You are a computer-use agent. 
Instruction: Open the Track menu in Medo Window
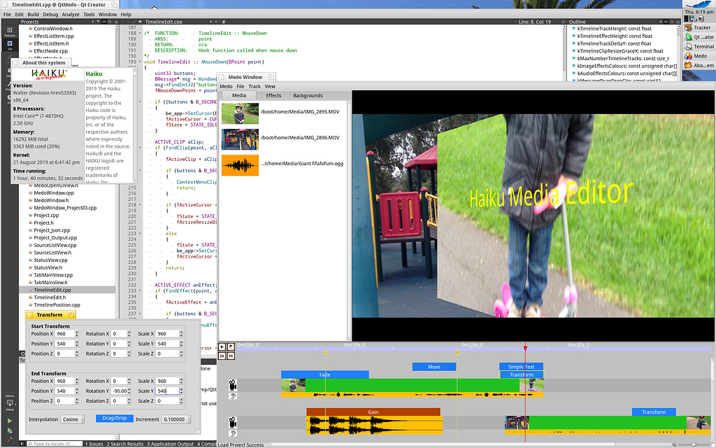(x=255, y=86)
